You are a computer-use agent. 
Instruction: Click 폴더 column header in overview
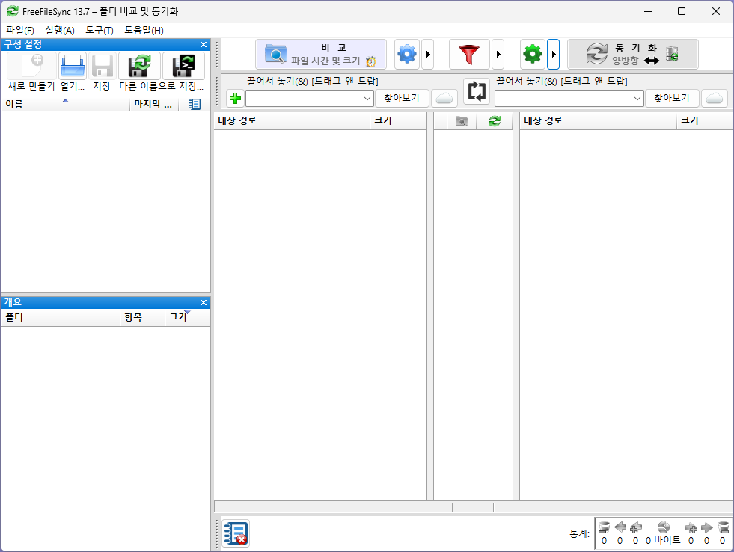click(61, 317)
